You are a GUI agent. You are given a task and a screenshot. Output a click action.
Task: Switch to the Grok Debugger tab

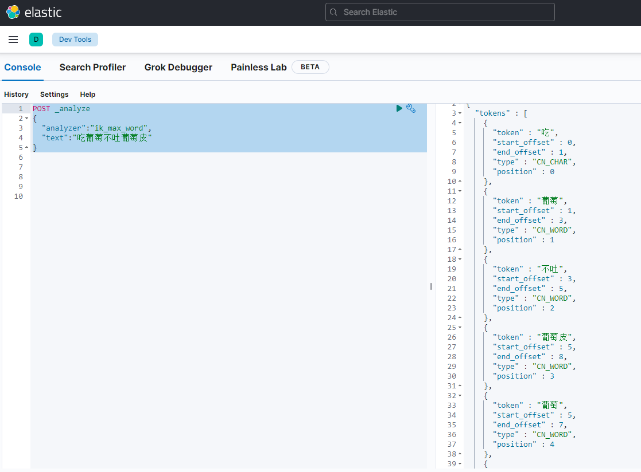click(x=178, y=68)
